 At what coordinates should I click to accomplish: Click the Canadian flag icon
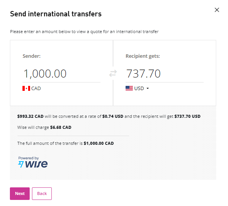click(x=26, y=88)
